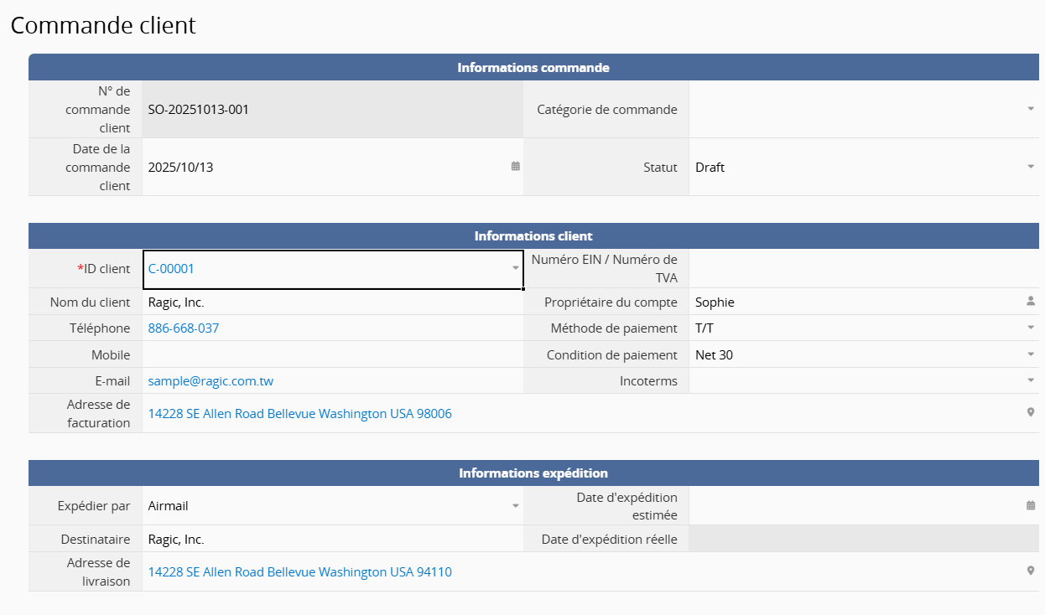Click the empty Mobile input field
1045x615 pixels.
tap(332, 354)
